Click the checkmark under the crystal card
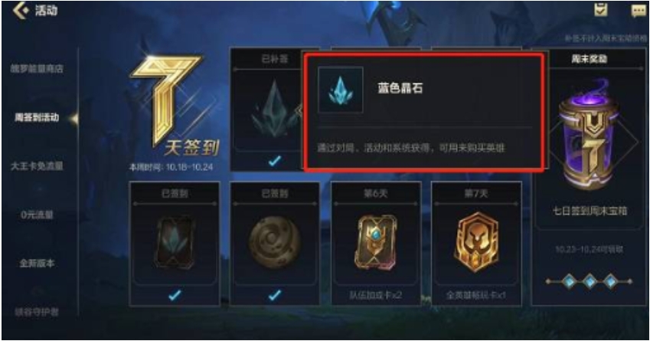650x341 pixels. pyautogui.click(x=175, y=295)
